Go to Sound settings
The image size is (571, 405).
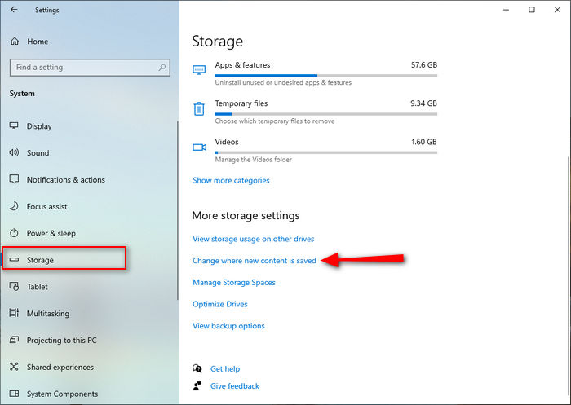pos(89,153)
